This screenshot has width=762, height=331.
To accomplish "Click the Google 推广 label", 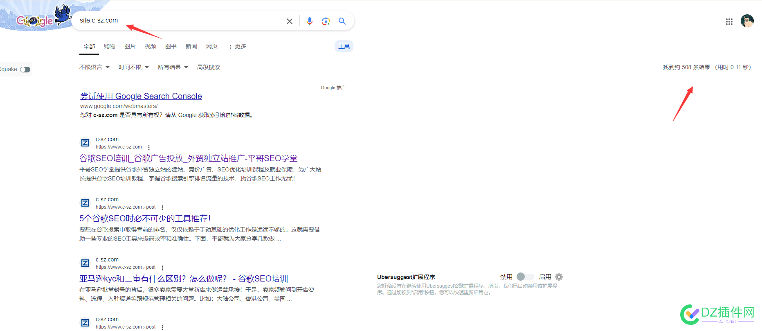I will click(x=333, y=88).
